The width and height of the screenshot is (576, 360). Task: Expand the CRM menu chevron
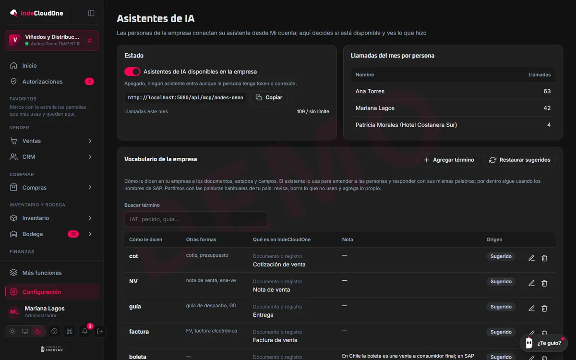click(90, 157)
